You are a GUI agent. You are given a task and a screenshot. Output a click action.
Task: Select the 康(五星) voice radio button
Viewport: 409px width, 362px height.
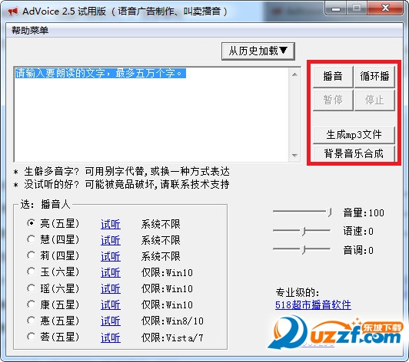tap(31, 304)
